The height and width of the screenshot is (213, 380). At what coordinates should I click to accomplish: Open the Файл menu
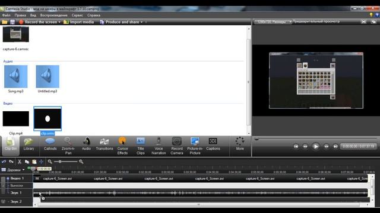[7, 15]
